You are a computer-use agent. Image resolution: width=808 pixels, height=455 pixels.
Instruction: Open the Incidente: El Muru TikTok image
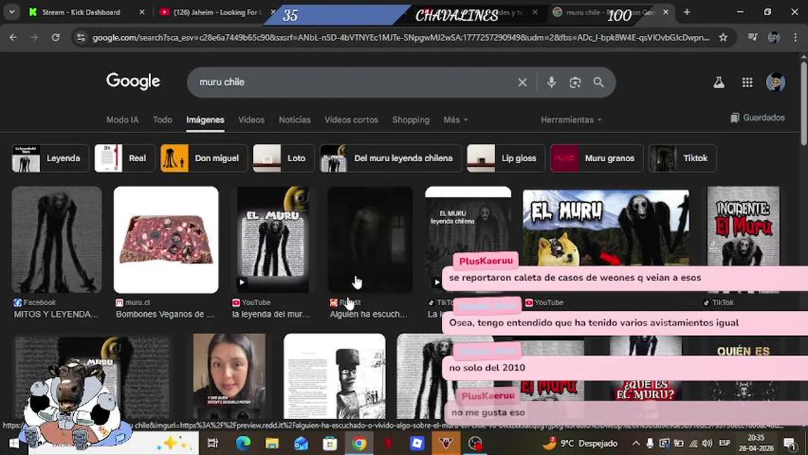[x=743, y=240]
